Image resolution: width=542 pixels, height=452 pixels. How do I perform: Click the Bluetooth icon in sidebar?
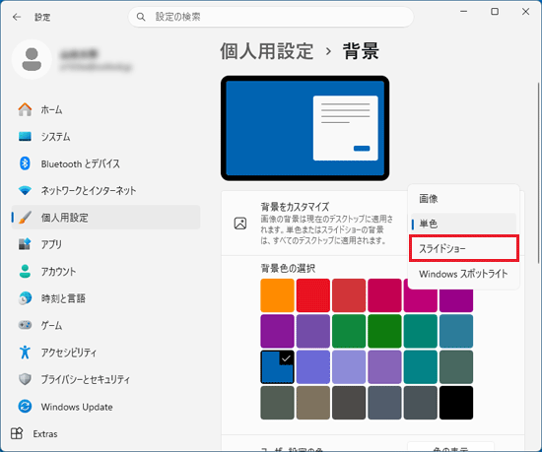(x=25, y=163)
